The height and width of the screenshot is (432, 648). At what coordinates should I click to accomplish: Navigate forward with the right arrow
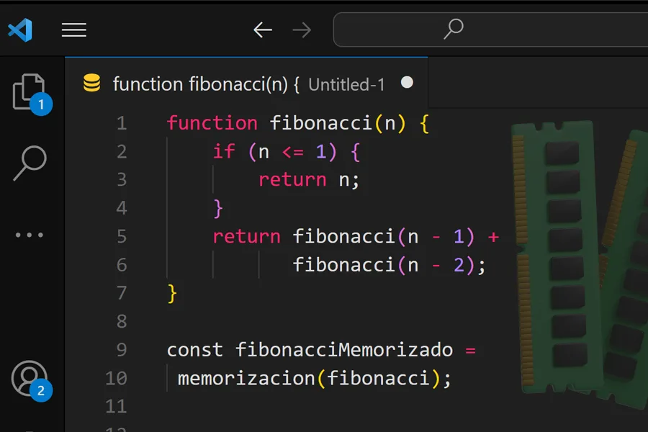click(302, 30)
